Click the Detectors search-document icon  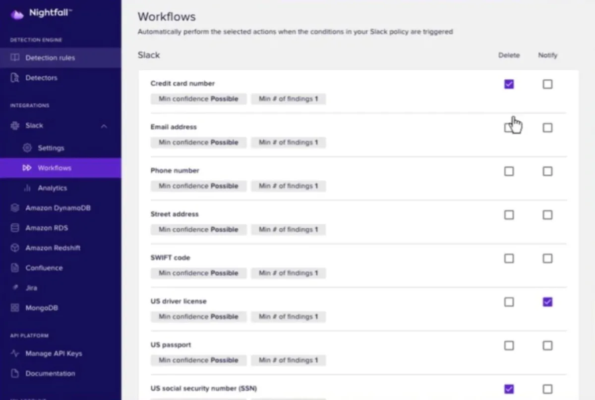tap(15, 78)
